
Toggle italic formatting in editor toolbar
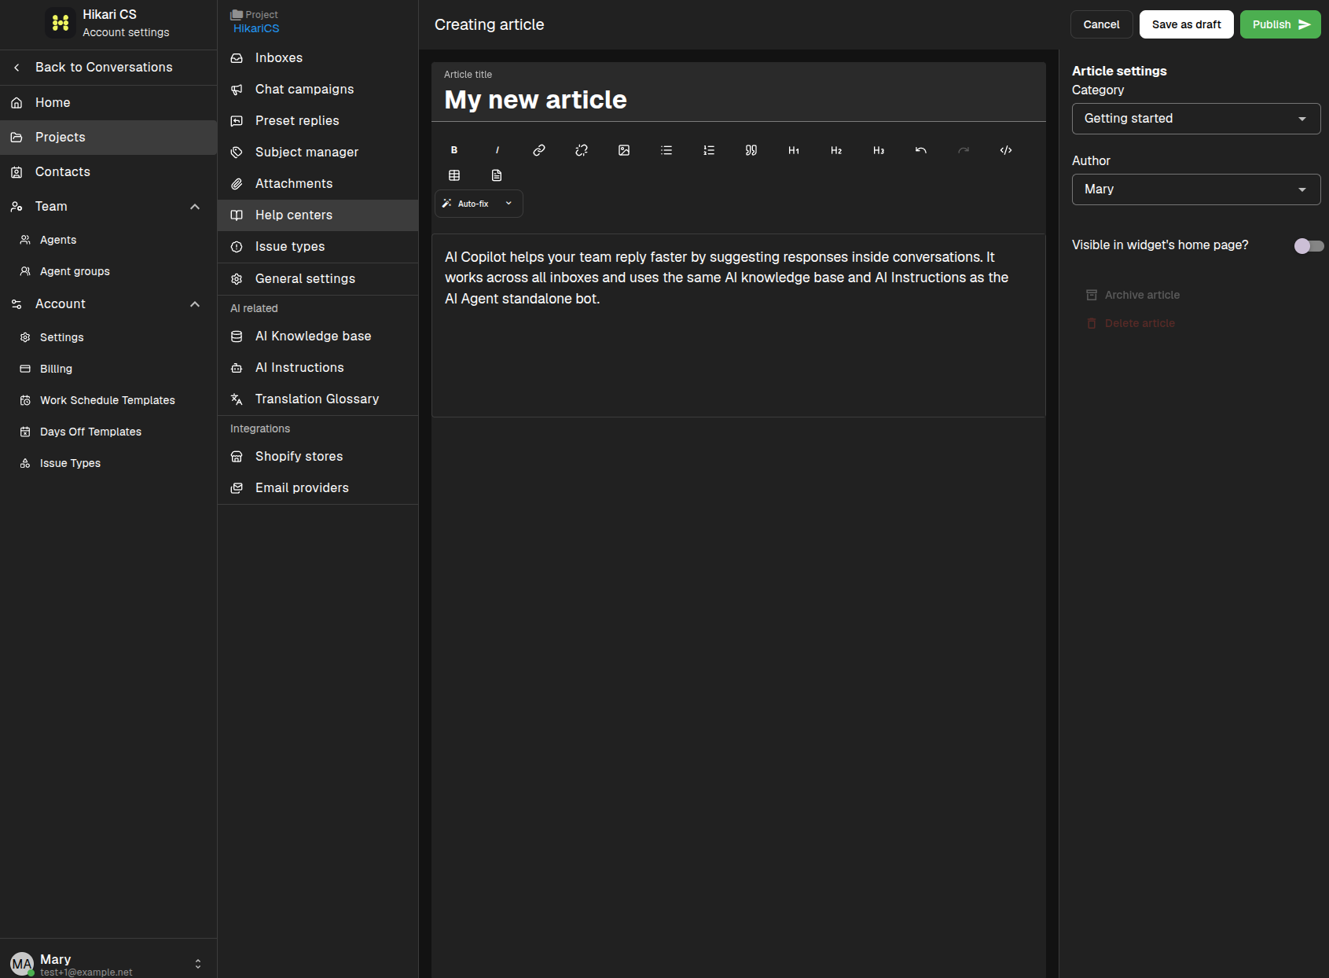(497, 150)
